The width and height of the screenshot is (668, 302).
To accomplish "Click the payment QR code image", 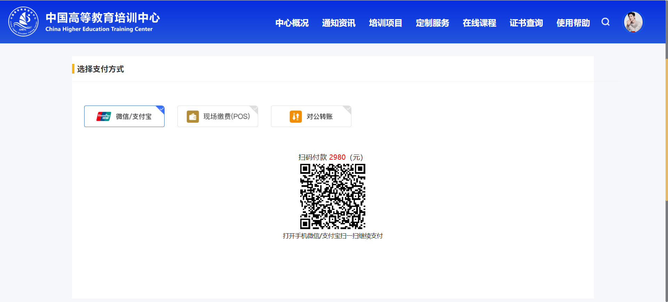I will 333,196.
